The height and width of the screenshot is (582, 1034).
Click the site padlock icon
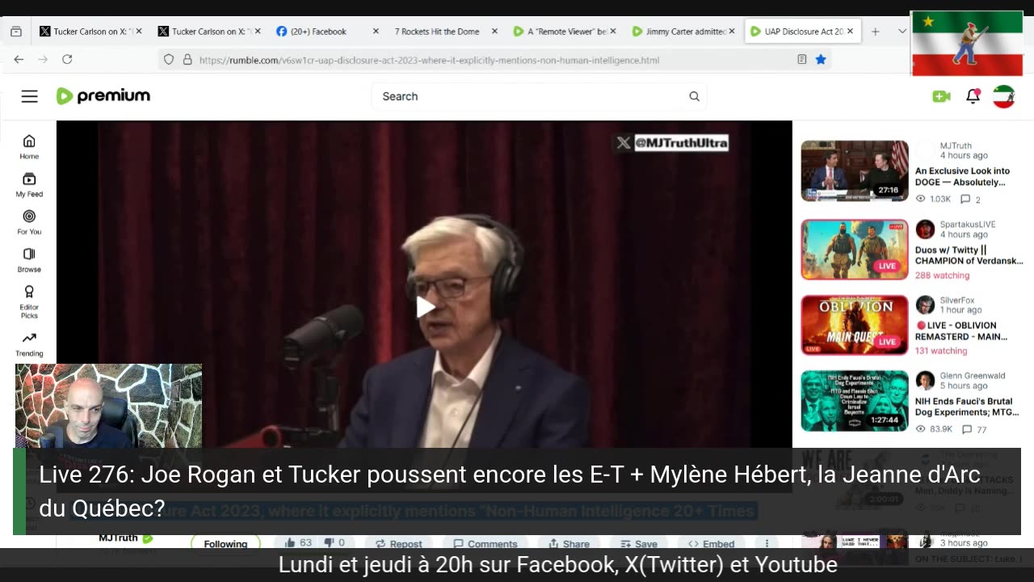[x=187, y=59]
